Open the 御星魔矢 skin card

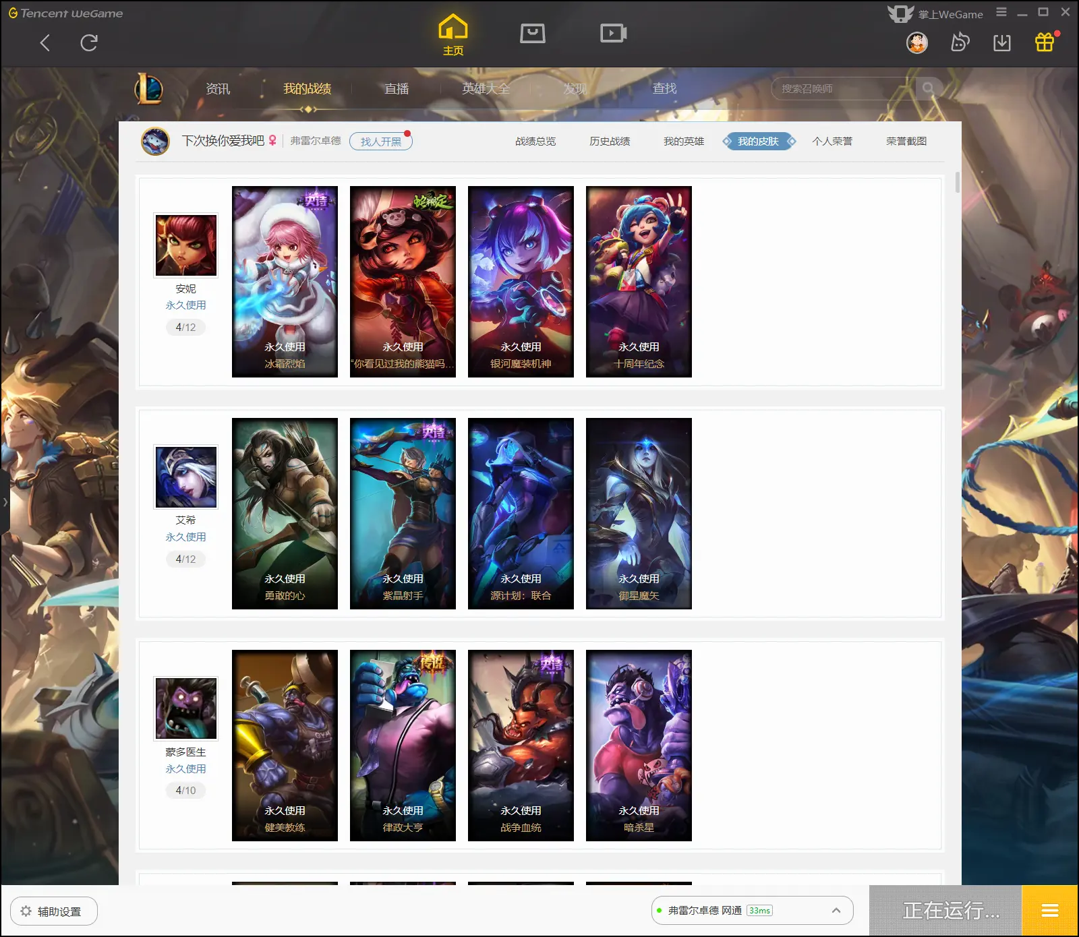639,514
